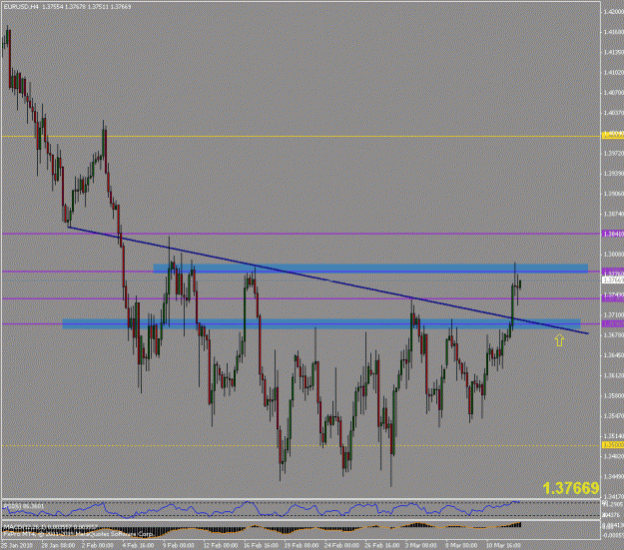Click the 1.41020 price axis label
624x550 pixels.
tap(613, 73)
